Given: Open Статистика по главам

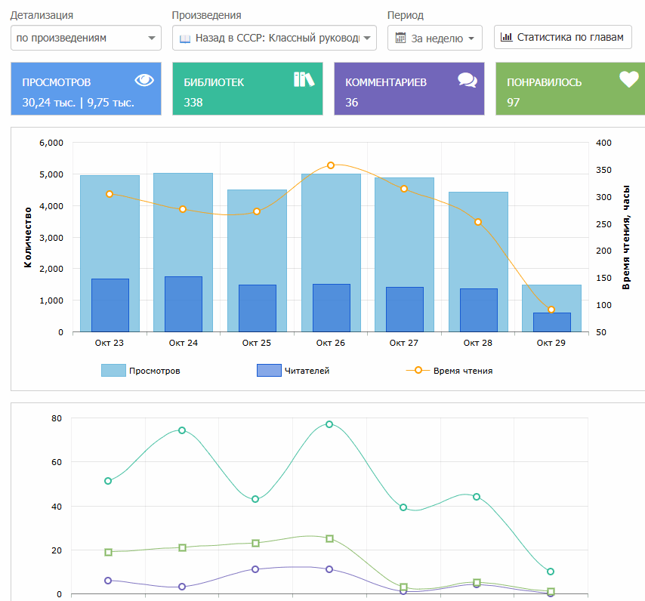Looking at the screenshot, I should pyautogui.click(x=563, y=36).
